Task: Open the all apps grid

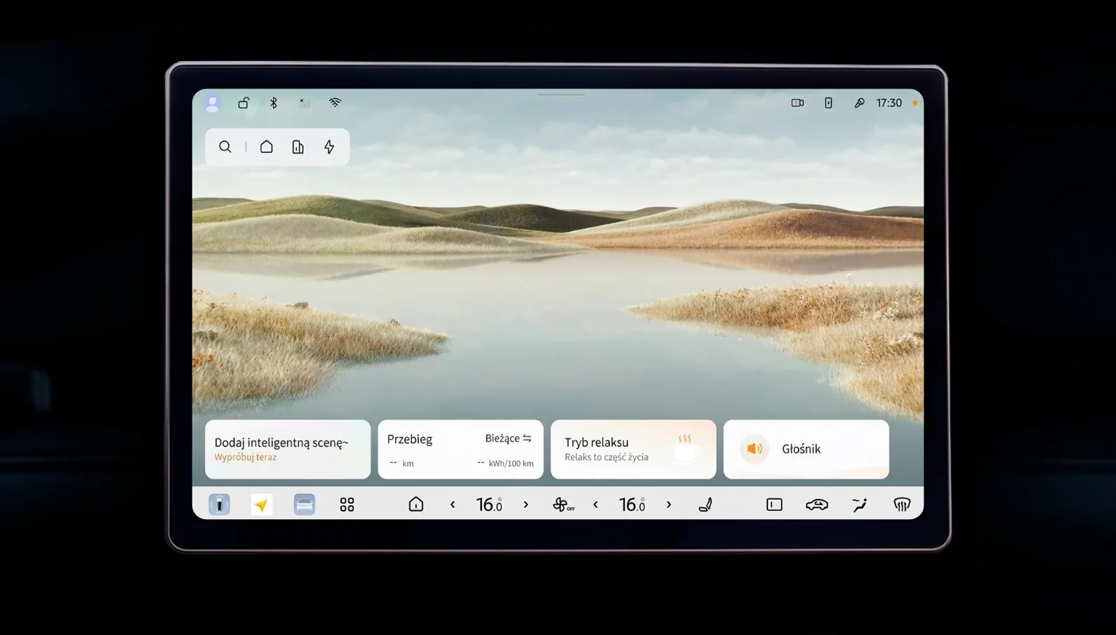Action: click(x=347, y=504)
